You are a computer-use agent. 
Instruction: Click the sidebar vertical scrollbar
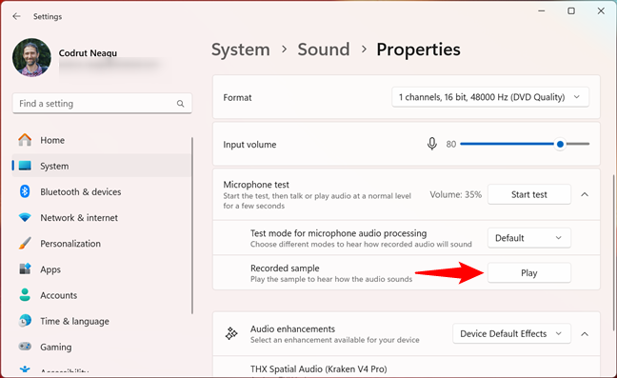192,226
